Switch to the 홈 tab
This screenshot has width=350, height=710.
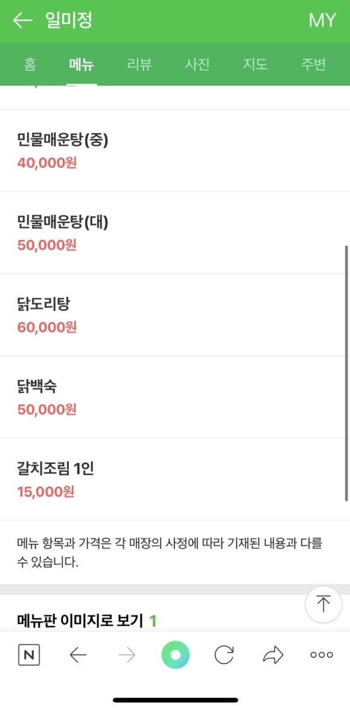point(30,64)
